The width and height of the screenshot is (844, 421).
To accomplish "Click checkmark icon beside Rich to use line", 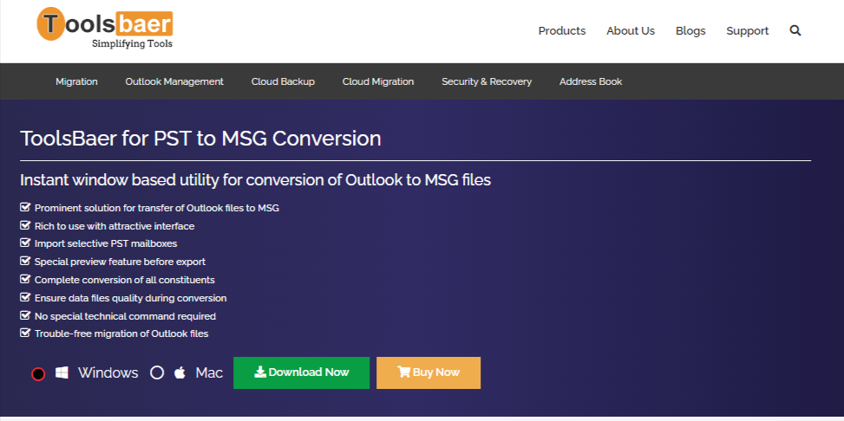I will [25, 225].
